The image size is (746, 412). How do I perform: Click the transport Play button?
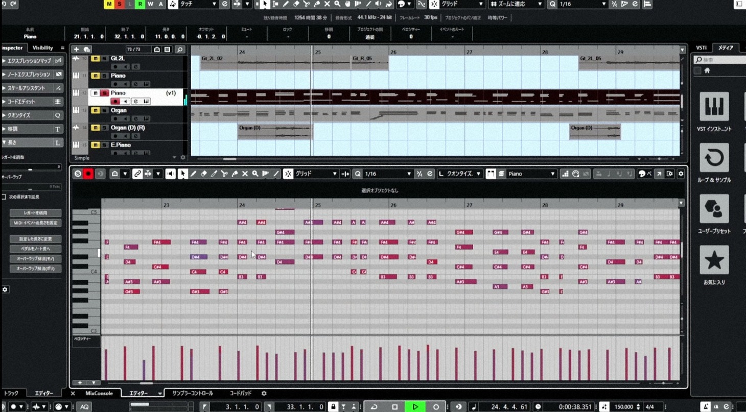point(415,406)
